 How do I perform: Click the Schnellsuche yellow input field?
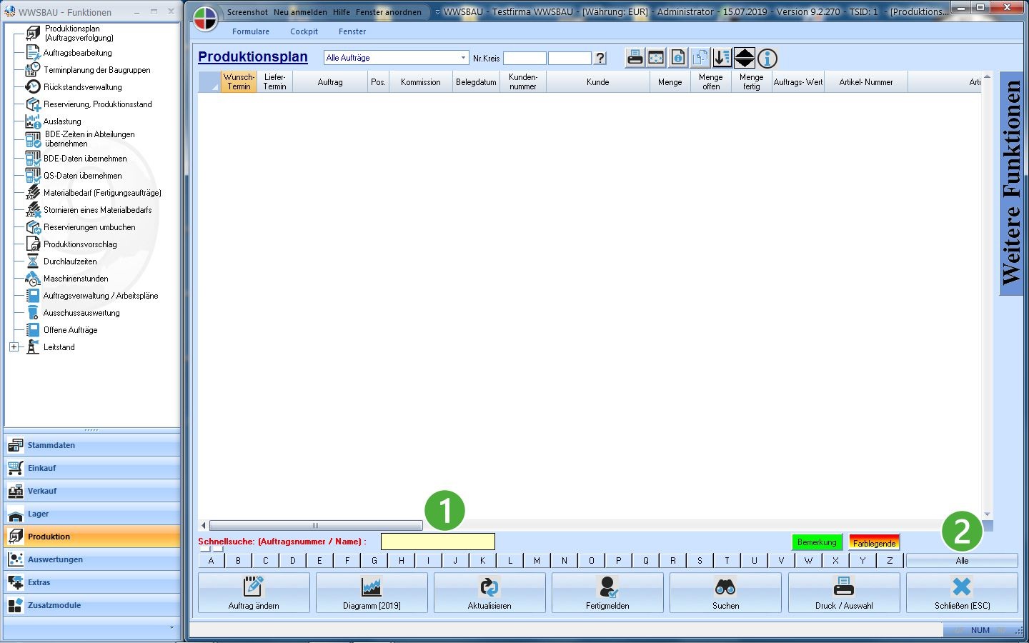coord(437,542)
